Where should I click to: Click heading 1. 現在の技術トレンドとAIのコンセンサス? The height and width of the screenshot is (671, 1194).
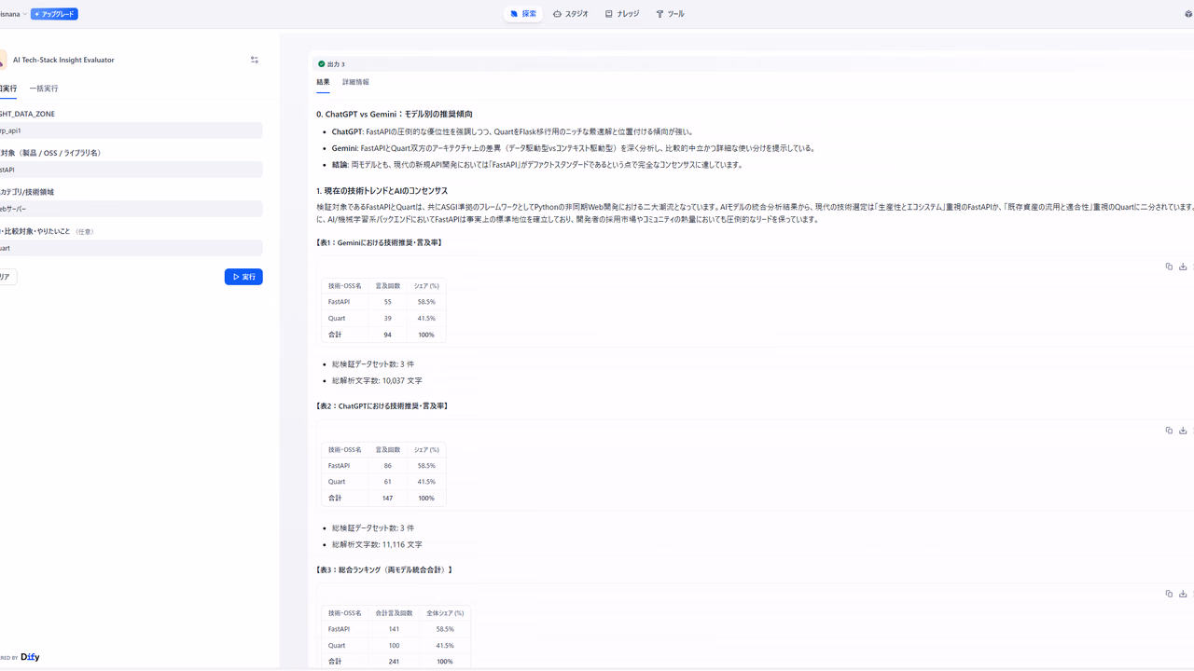(382, 191)
